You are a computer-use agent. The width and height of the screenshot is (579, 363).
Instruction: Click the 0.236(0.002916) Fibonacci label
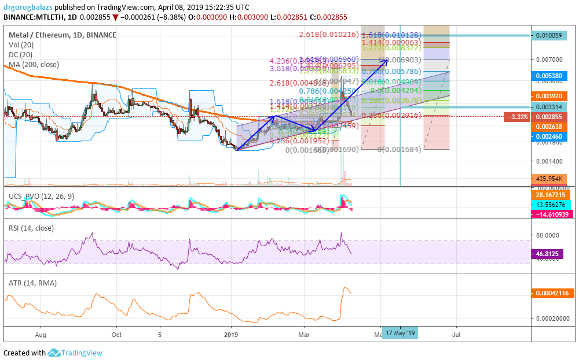(391, 116)
